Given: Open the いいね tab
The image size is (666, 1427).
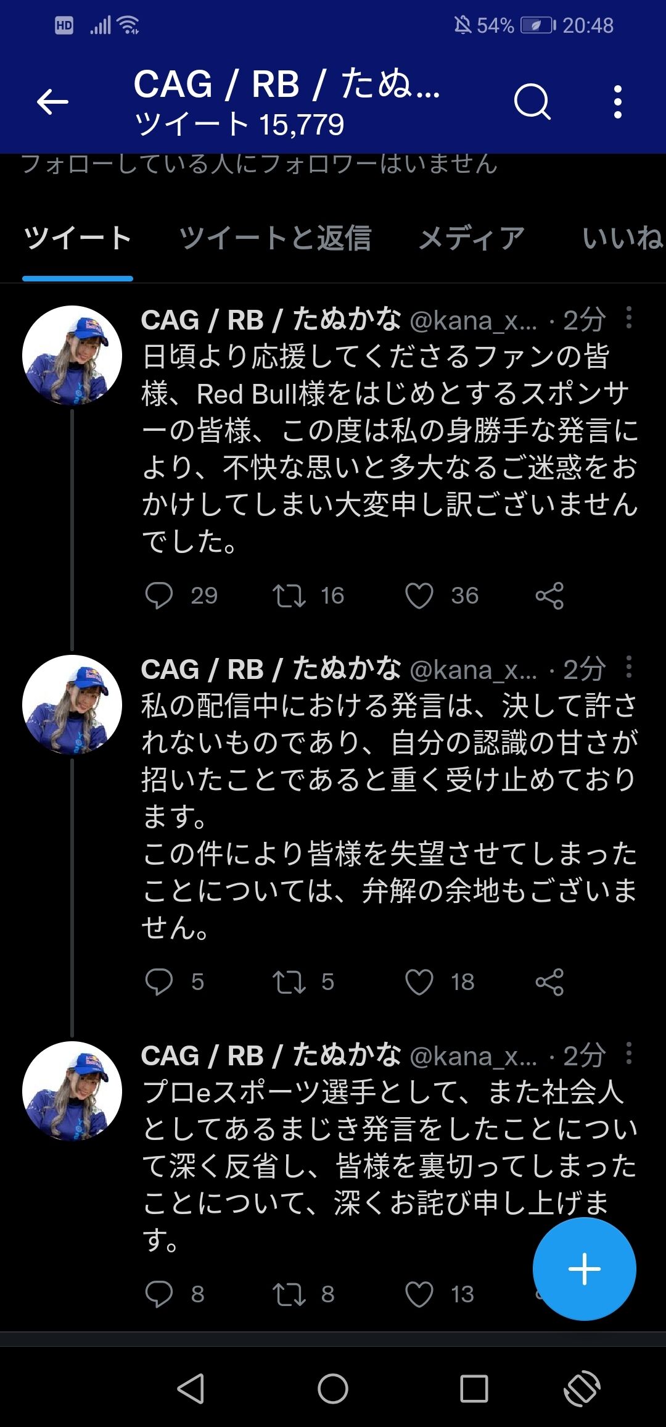Looking at the screenshot, I should coord(622,238).
